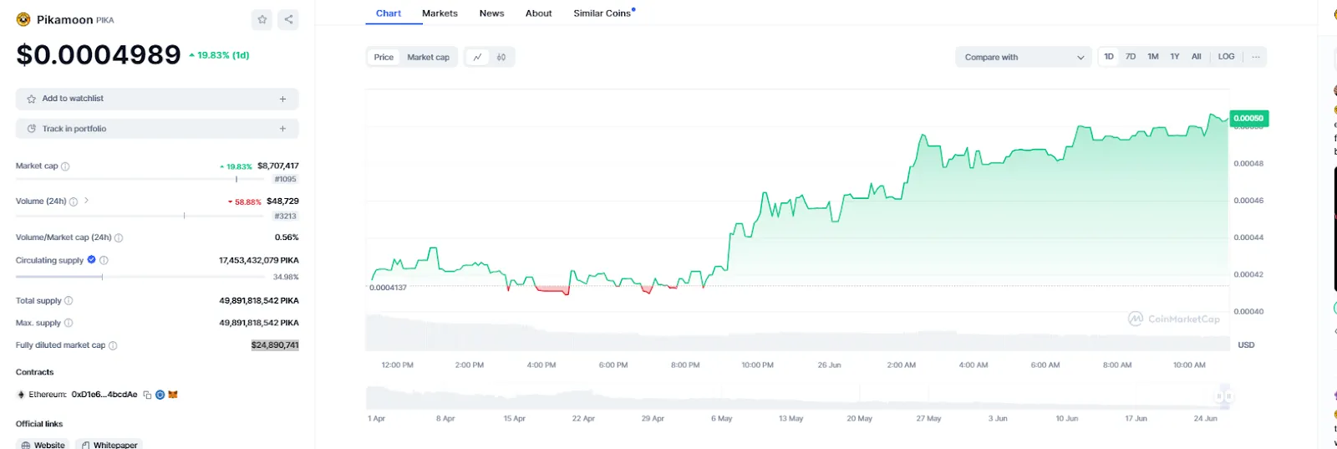This screenshot has height=449, width=1337.
Task: Add Pikamoon to watchlist
Action: coord(157,99)
